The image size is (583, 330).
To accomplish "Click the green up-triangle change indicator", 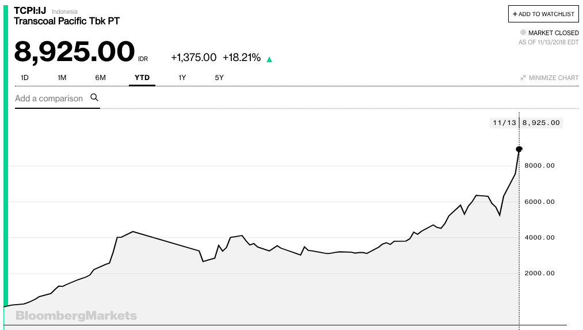I will point(269,59).
